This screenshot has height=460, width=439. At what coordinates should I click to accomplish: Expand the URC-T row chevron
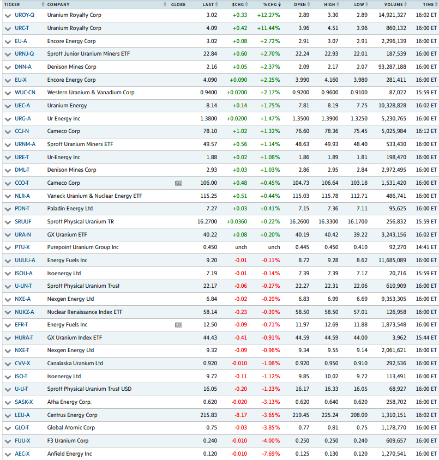[x=8, y=29]
